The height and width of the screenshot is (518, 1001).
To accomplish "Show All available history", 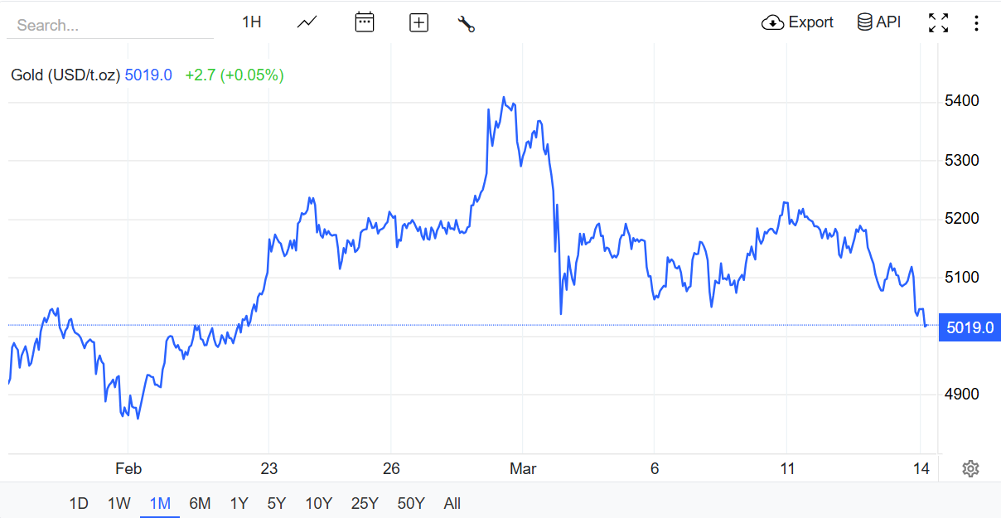I will pyautogui.click(x=452, y=503).
